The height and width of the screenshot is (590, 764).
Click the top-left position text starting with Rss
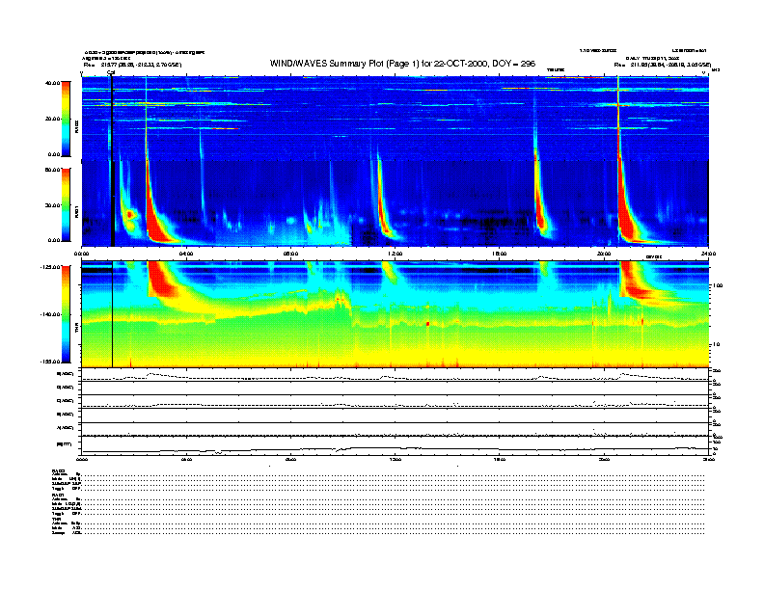[x=132, y=65]
